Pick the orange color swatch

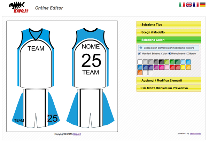[x=140, y=72]
